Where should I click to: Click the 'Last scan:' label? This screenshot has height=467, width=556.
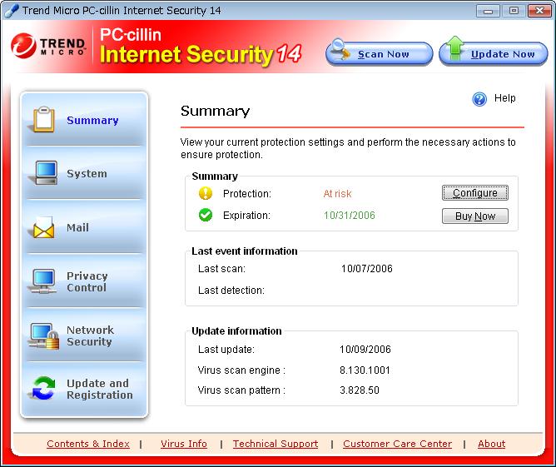point(221,268)
